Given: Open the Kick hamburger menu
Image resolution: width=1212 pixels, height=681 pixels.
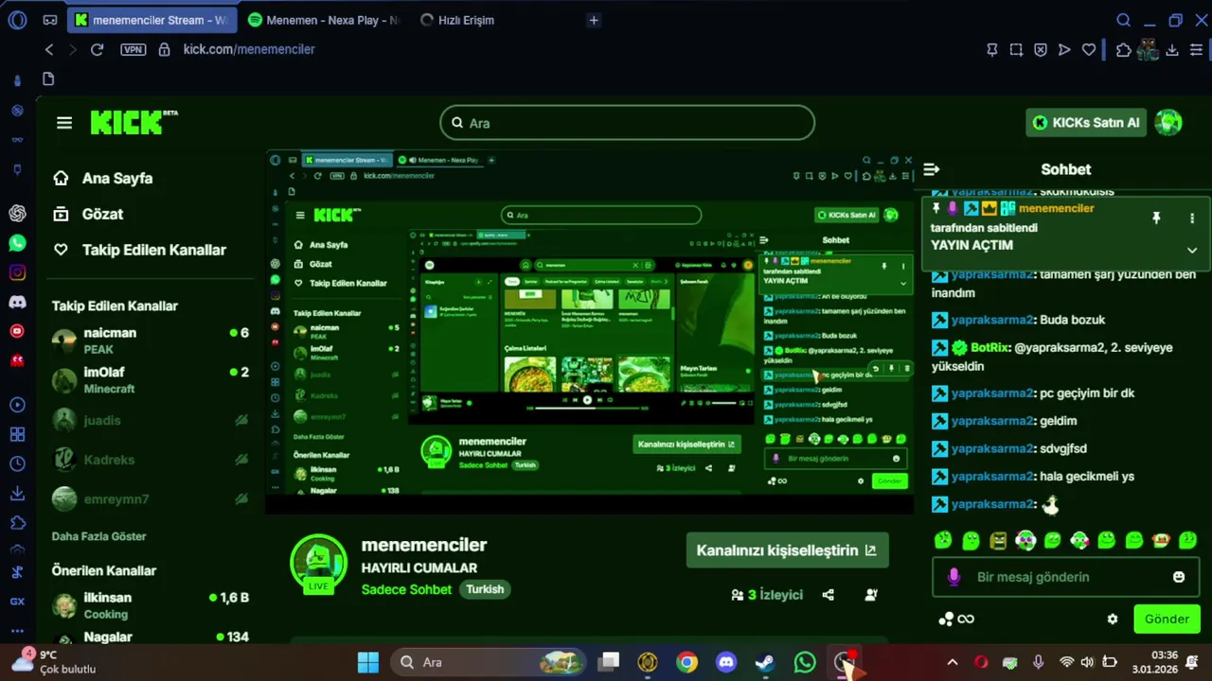Looking at the screenshot, I should click(64, 123).
